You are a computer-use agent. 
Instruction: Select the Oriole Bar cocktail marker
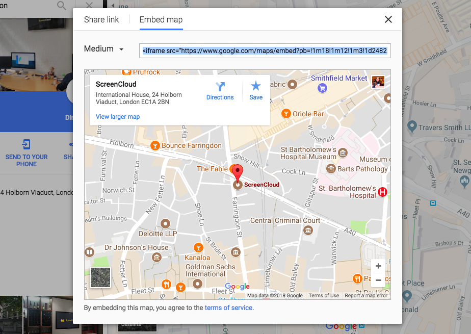286,114
